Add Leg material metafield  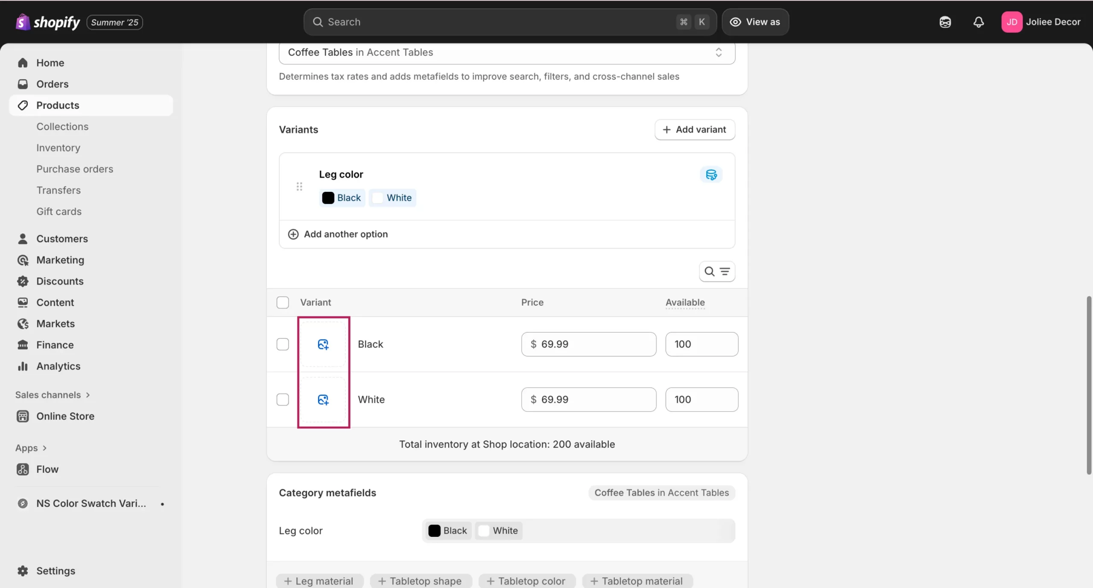tap(319, 581)
